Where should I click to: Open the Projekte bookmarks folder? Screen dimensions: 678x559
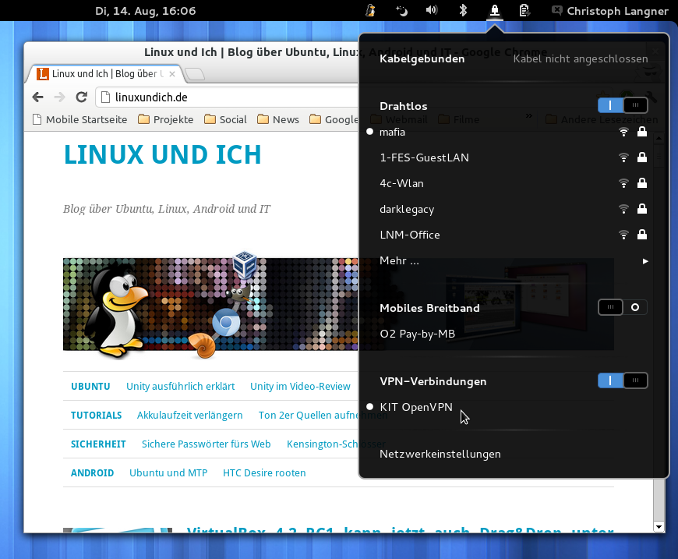point(166,119)
